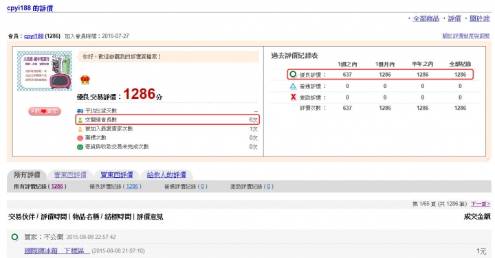Click the 半年之內 column header
The height and width of the screenshot is (258, 495).
tap(422, 64)
